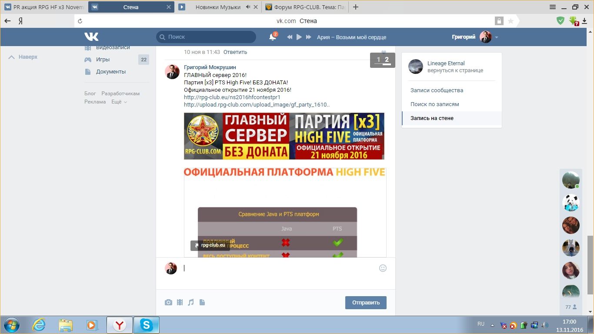This screenshot has width=594, height=334.
Task: Open Windows Explorer from the taskbar
Action: [x=66, y=325]
